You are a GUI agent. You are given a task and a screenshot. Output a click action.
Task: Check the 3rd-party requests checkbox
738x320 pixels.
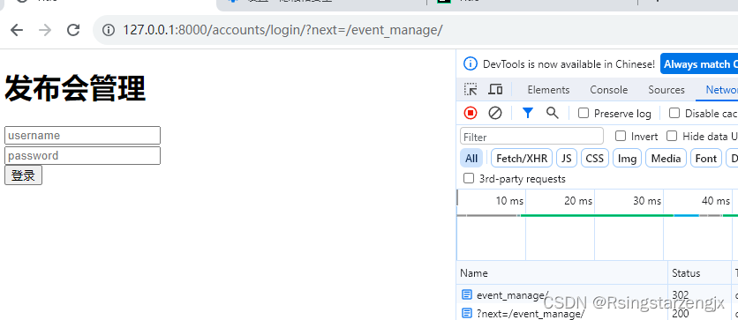coord(469,179)
